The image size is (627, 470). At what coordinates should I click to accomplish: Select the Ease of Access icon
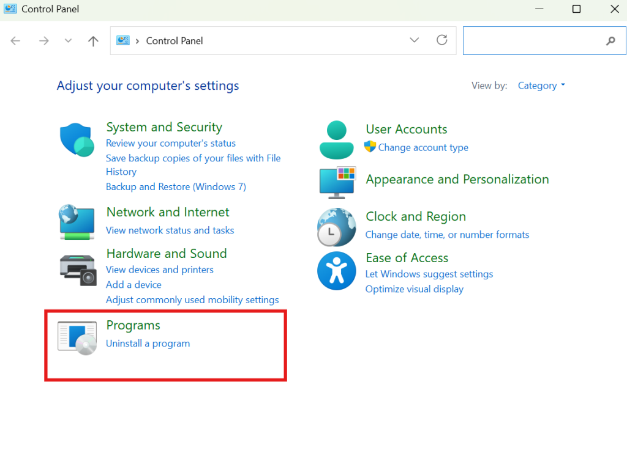(336, 271)
